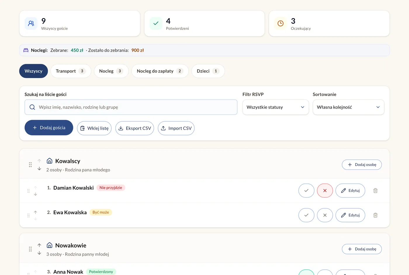The height and width of the screenshot is (275, 409).
Task: Move Nowakowie group down with arrow
Action: point(39,253)
